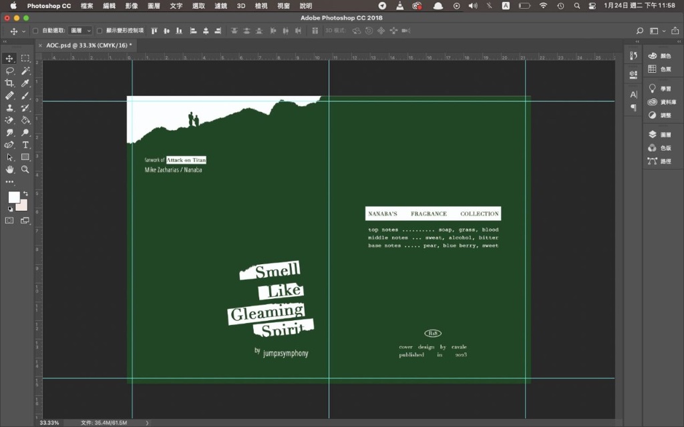Open the 顏色 panel
Image resolution: width=684 pixels, height=427 pixels.
pos(659,56)
